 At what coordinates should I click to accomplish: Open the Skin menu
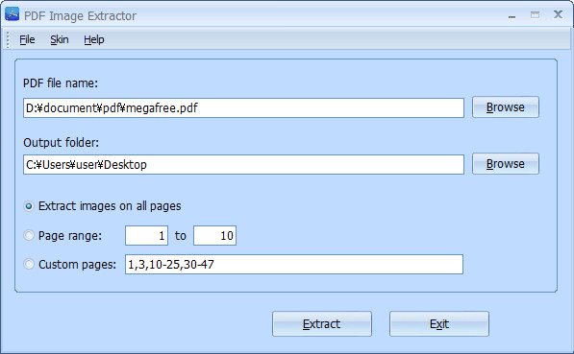(60, 39)
